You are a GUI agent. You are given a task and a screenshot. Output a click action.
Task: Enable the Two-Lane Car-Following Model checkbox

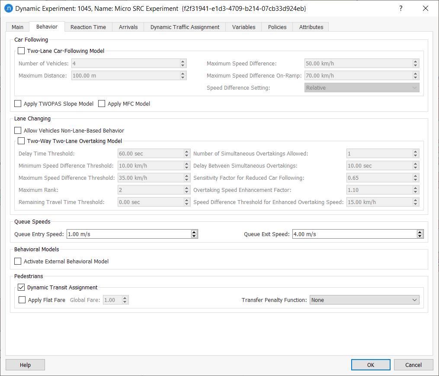pyautogui.click(x=22, y=51)
